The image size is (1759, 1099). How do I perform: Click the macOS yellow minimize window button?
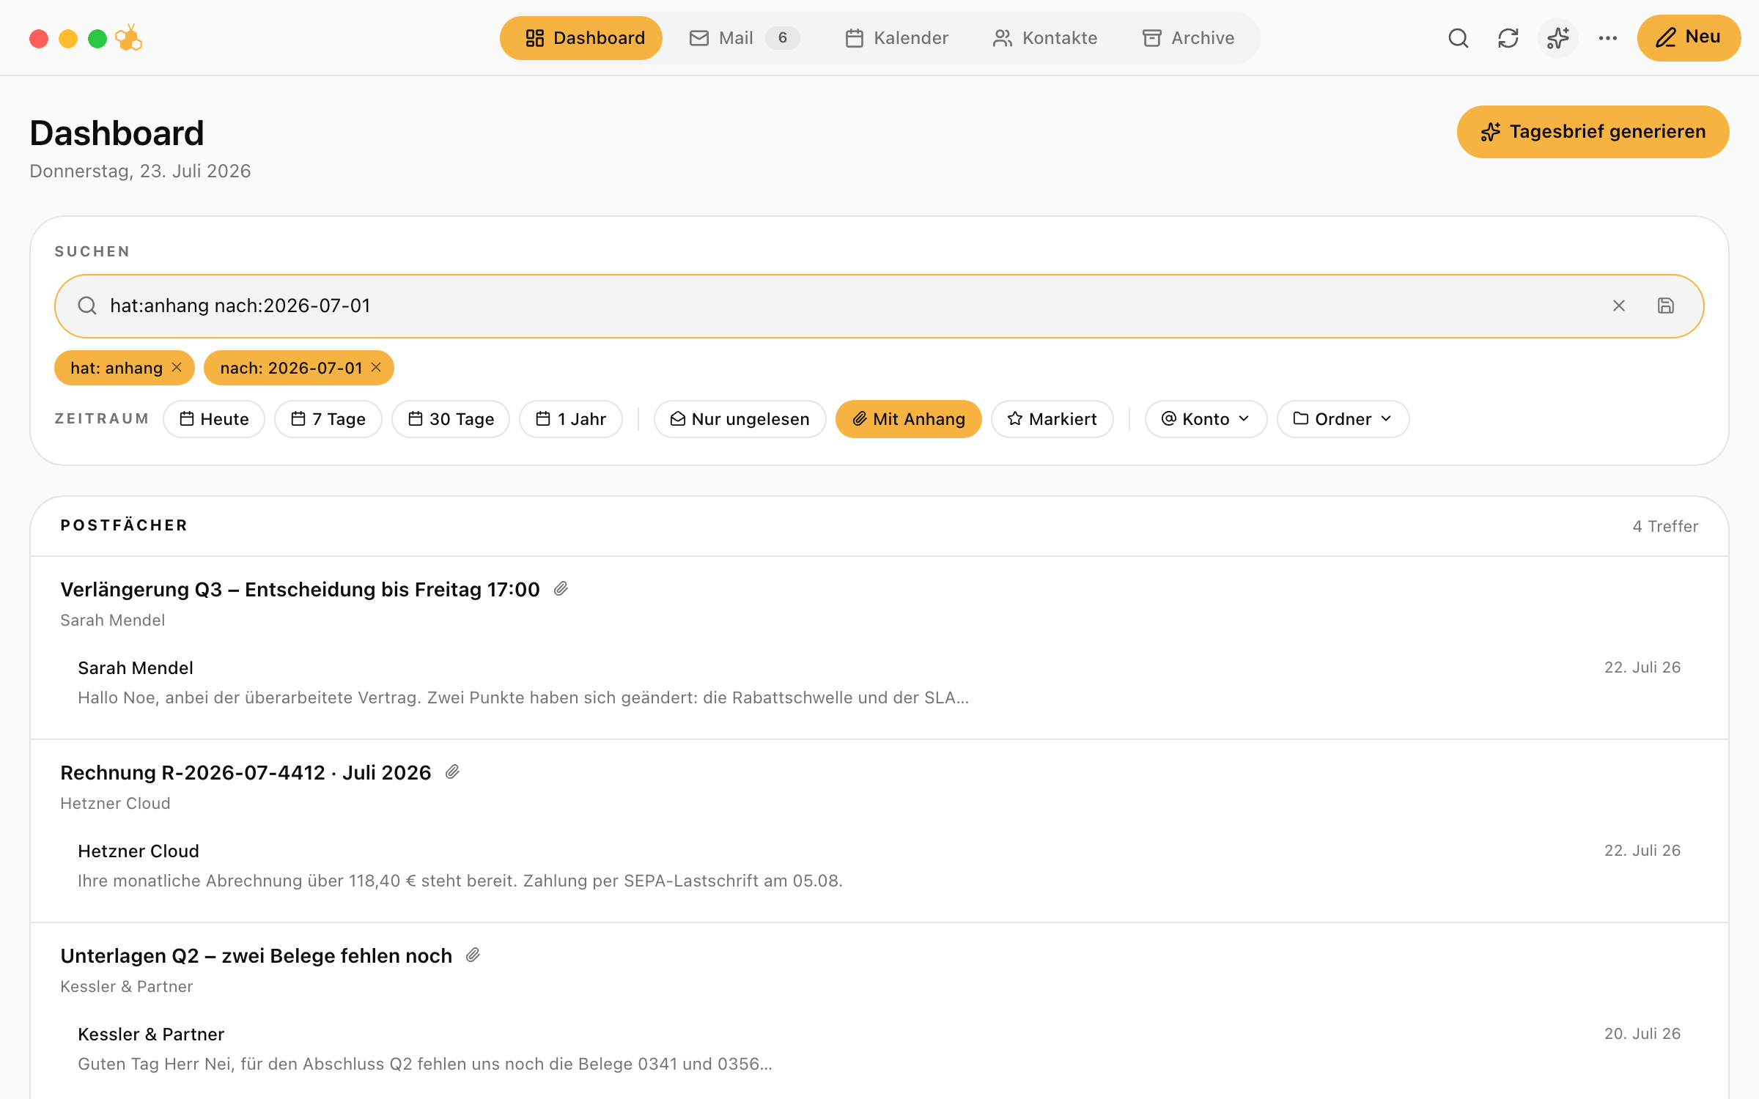[68, 38]
